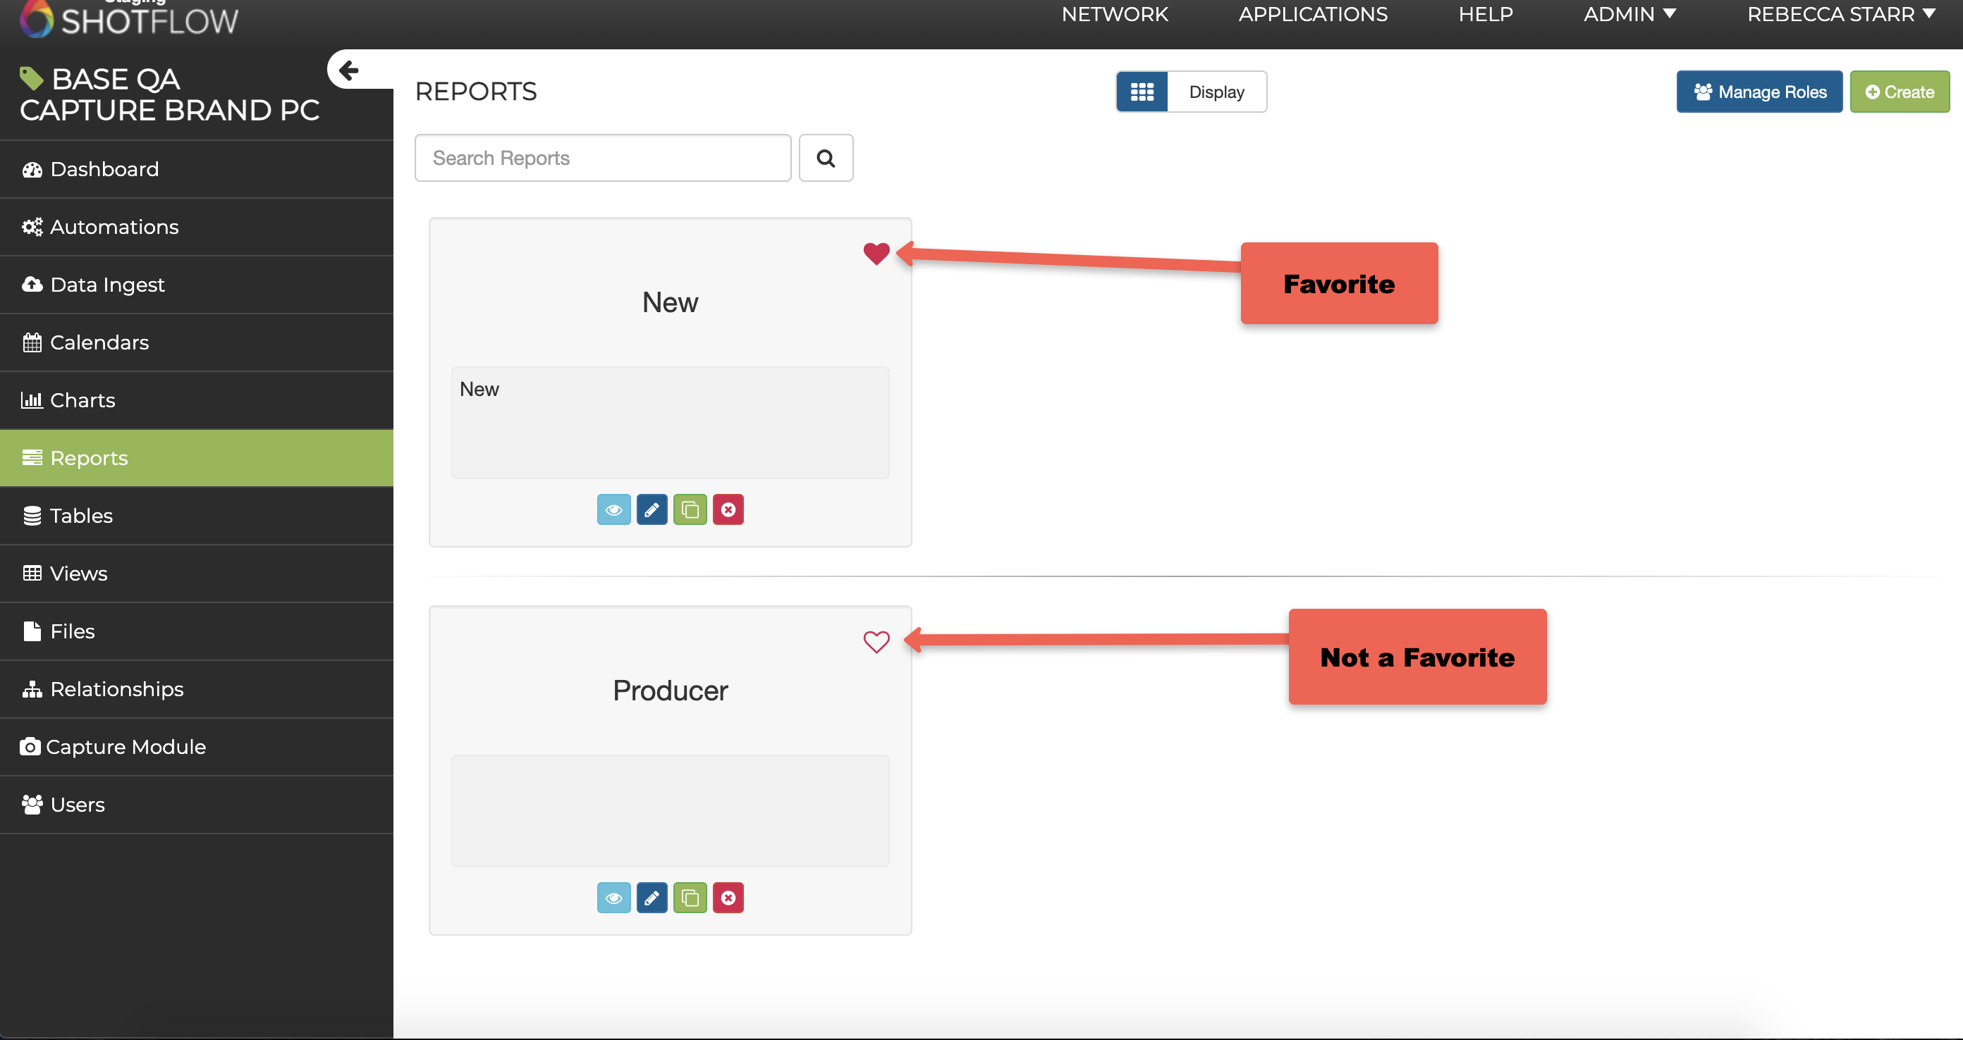
Task: Delete the New report with red X
Action: click(x=728, y=509)
